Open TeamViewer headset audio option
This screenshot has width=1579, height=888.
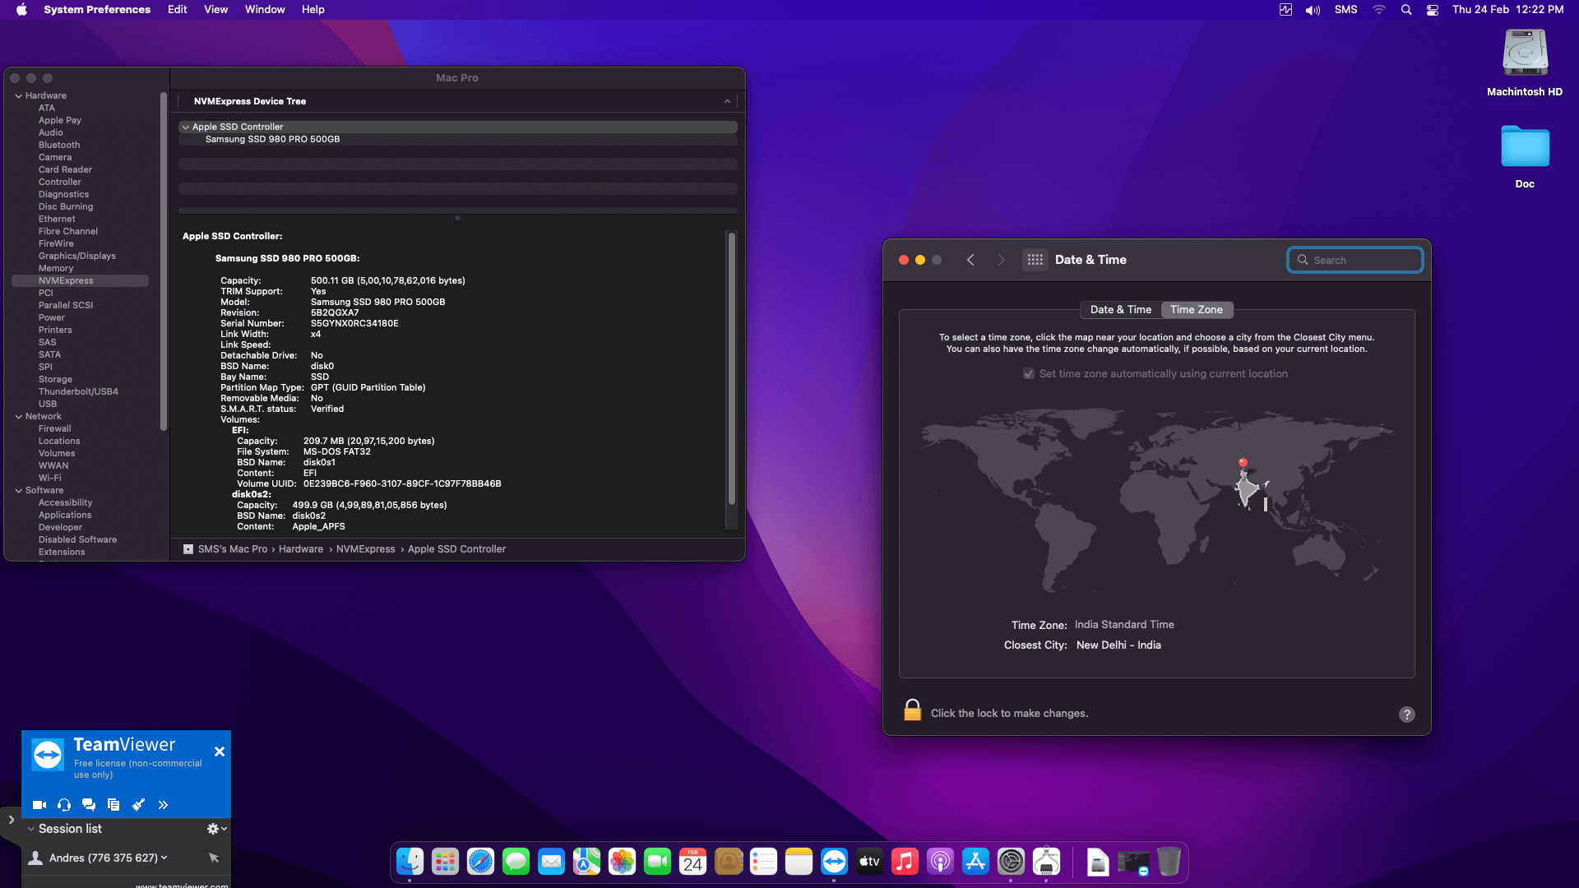[64, 805]
